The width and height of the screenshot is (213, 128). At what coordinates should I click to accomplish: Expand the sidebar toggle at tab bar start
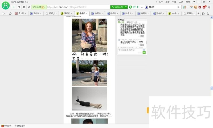(4, 13)
